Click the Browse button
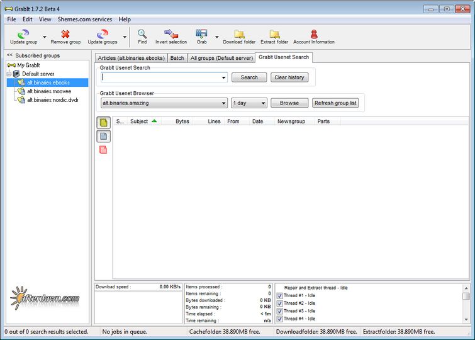 click(289, 103)
